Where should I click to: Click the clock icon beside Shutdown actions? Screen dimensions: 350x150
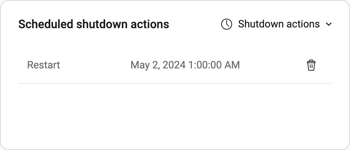tap(226, 24)
